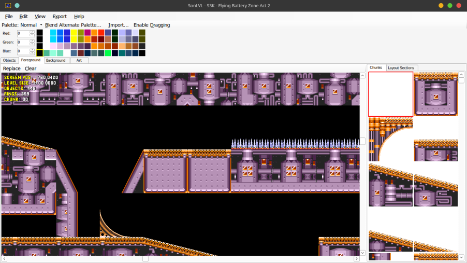Click the Replace button
Image resolution: width=467 pixels, height=263 pixels.
click(x=11, y=68)
